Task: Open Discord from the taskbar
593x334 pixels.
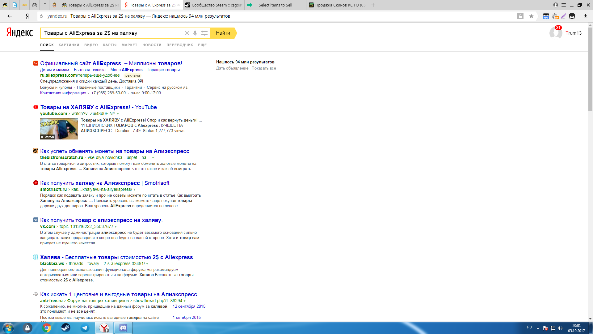Action: (123, 328)
